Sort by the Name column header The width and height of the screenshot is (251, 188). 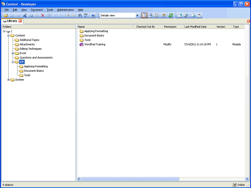click(106, 27)
